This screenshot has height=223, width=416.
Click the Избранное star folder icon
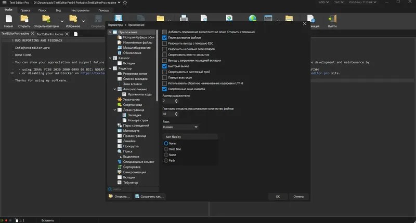coord(73,19)
